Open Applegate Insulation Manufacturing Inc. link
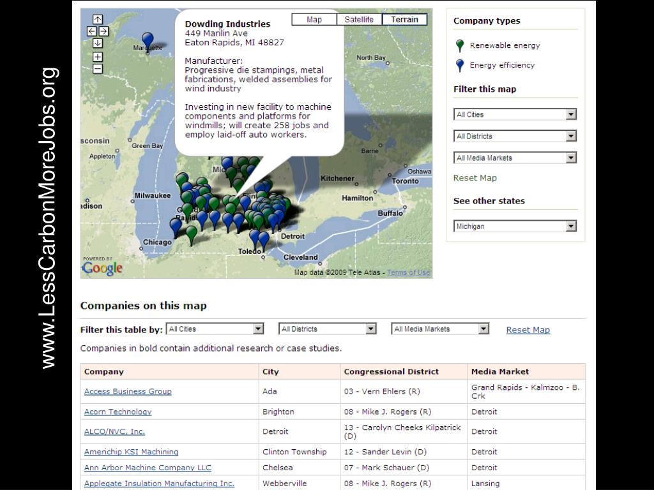654x490 pixels. tap(159, 484)
